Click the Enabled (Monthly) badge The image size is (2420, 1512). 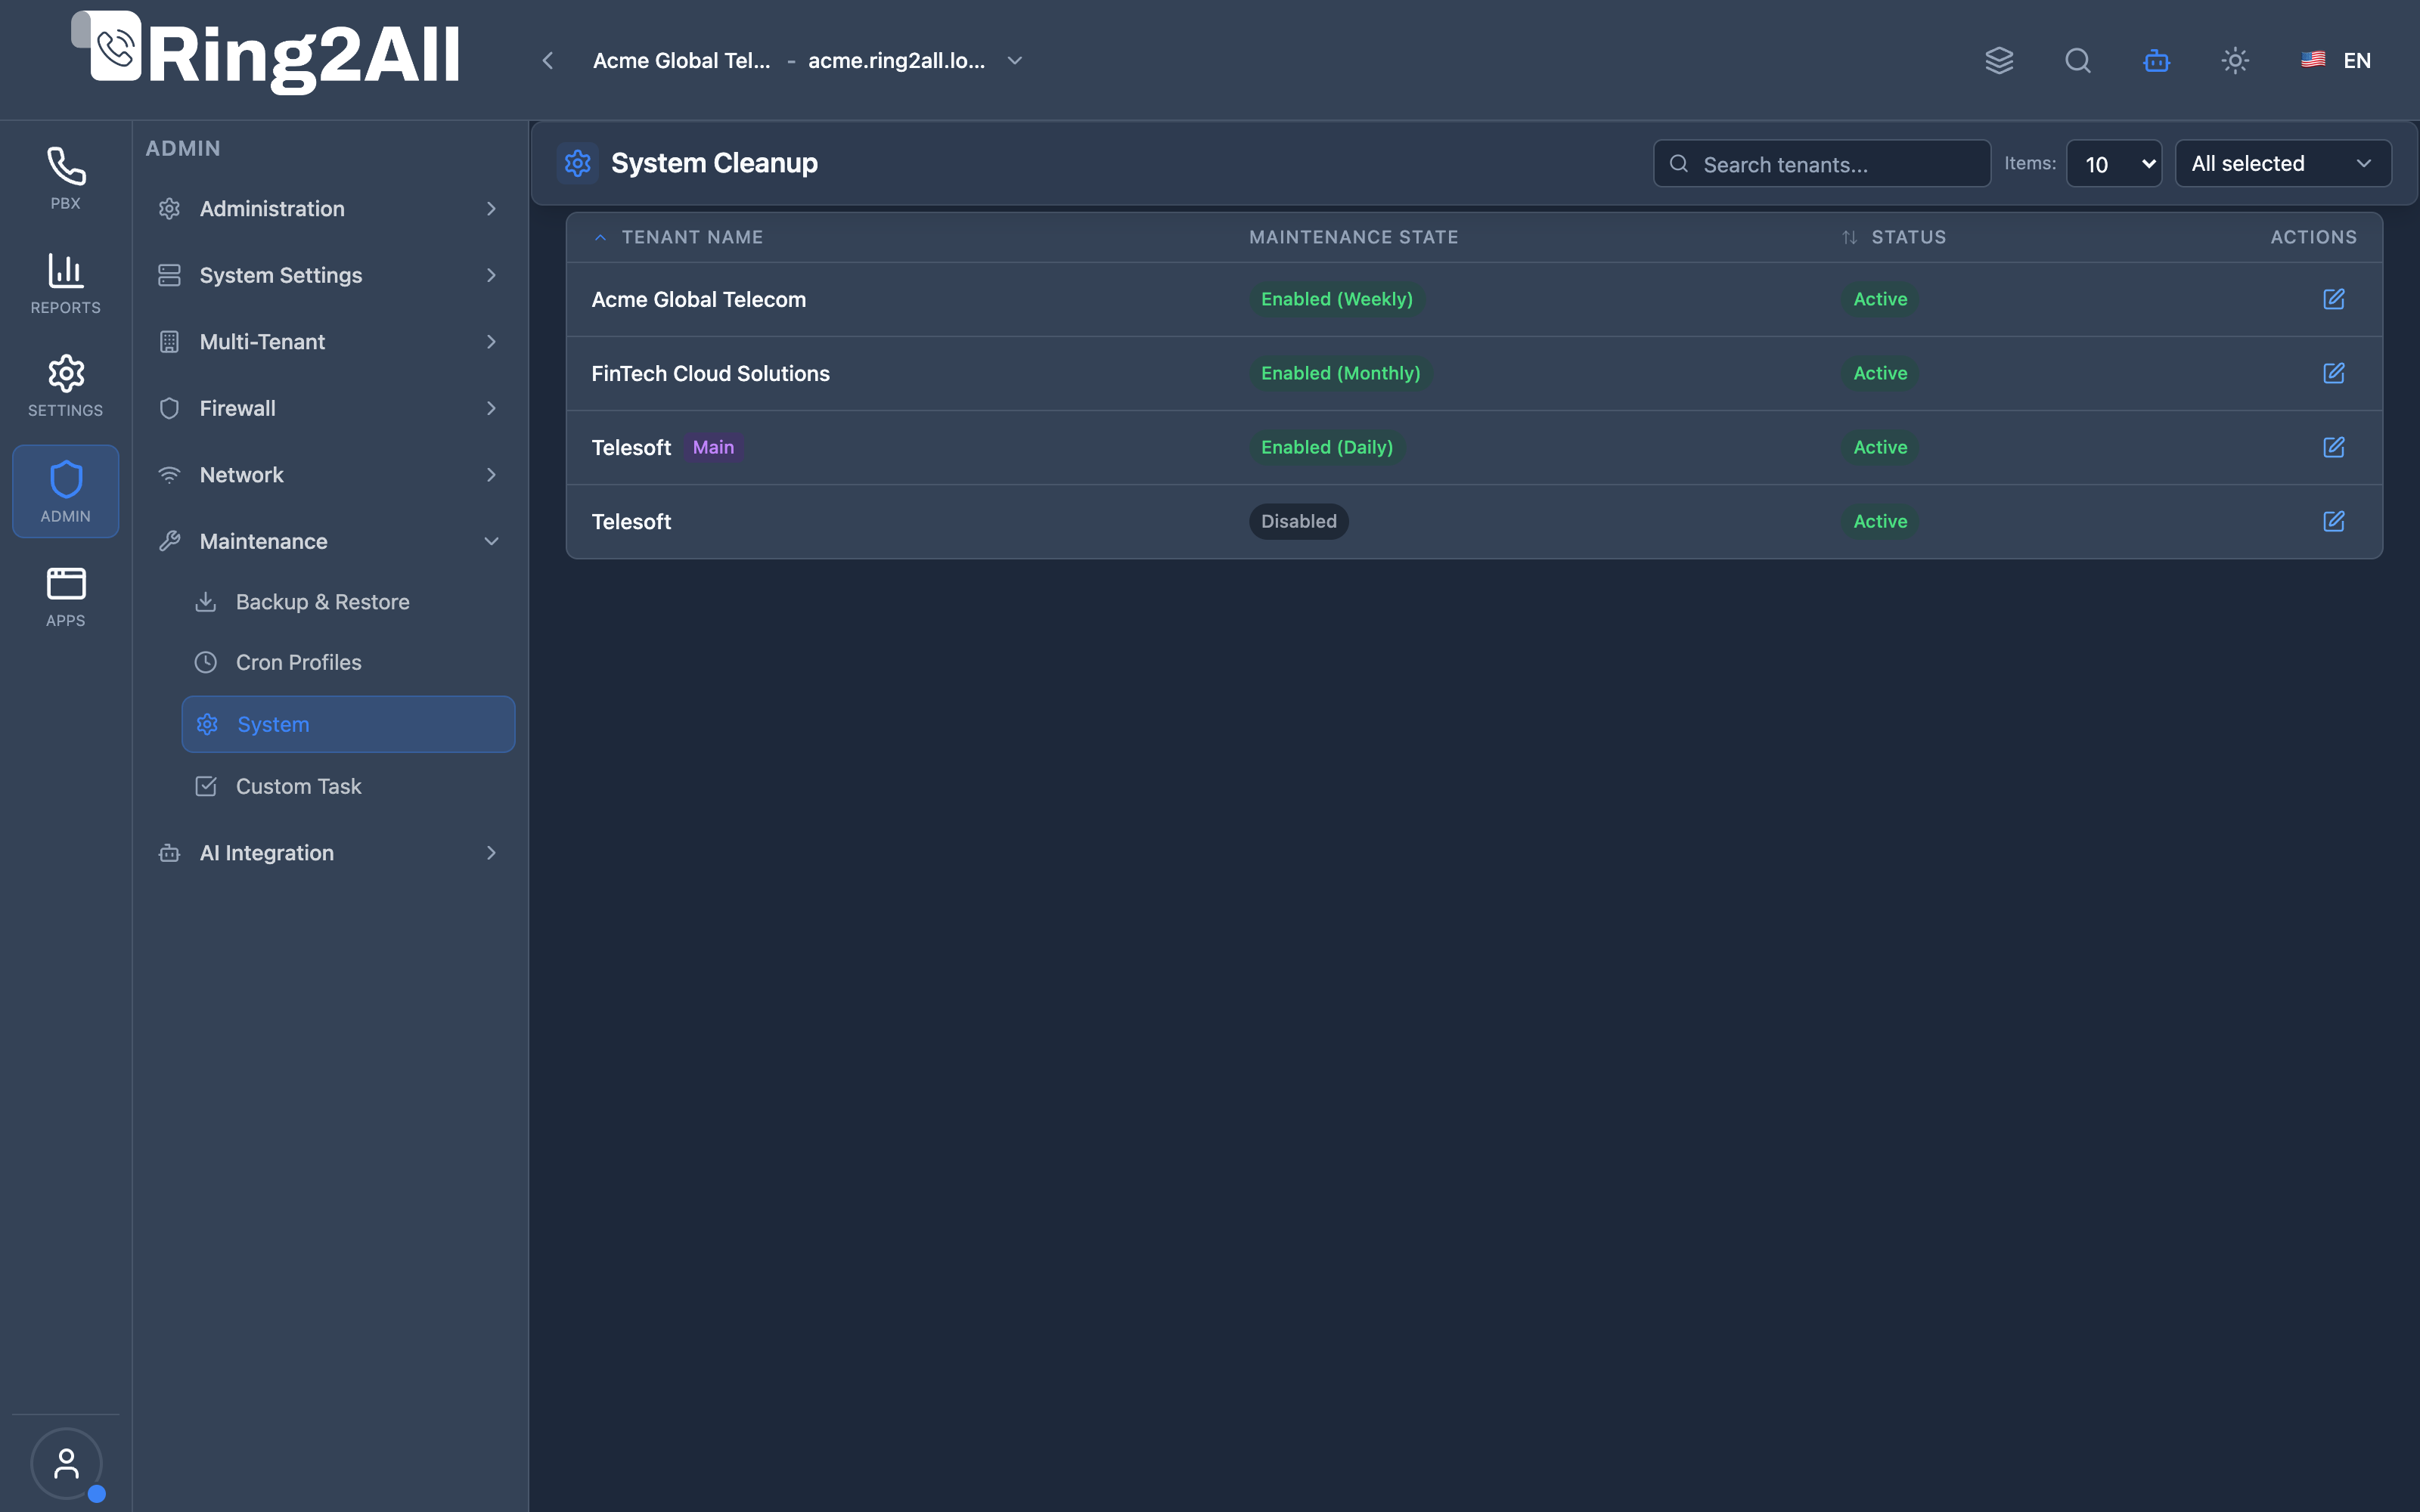pos(1340,373)
